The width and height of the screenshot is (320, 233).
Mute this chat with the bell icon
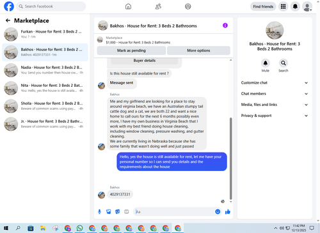[x=266, y=63]
